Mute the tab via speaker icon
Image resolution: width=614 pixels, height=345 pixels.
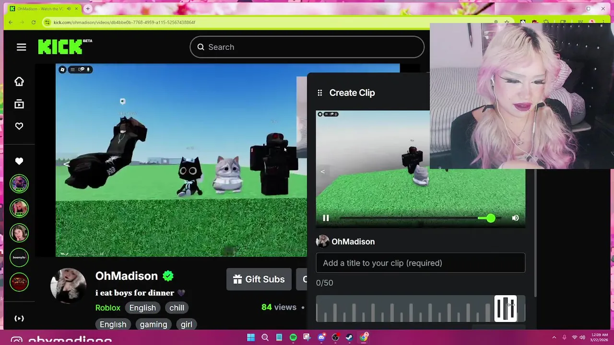tap(69, 9)
